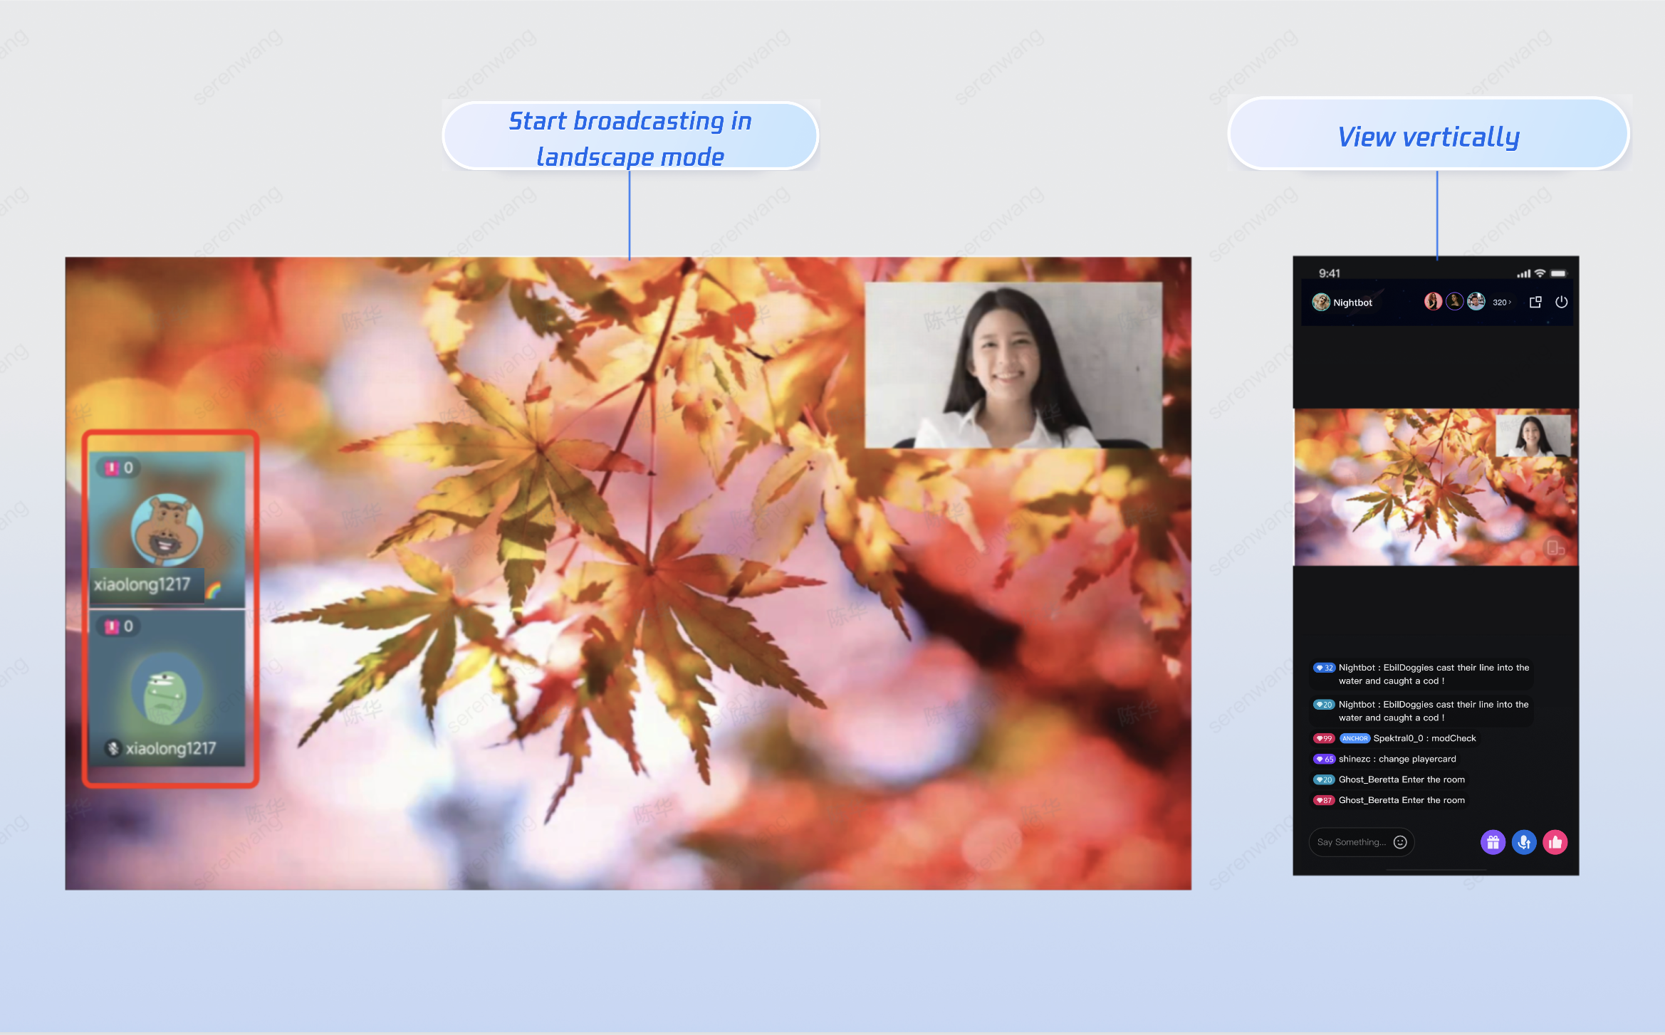Click the red-haired viewer avatar
The height and width of the screenshot is (1035, 1665).
[x=1433, y=302]
